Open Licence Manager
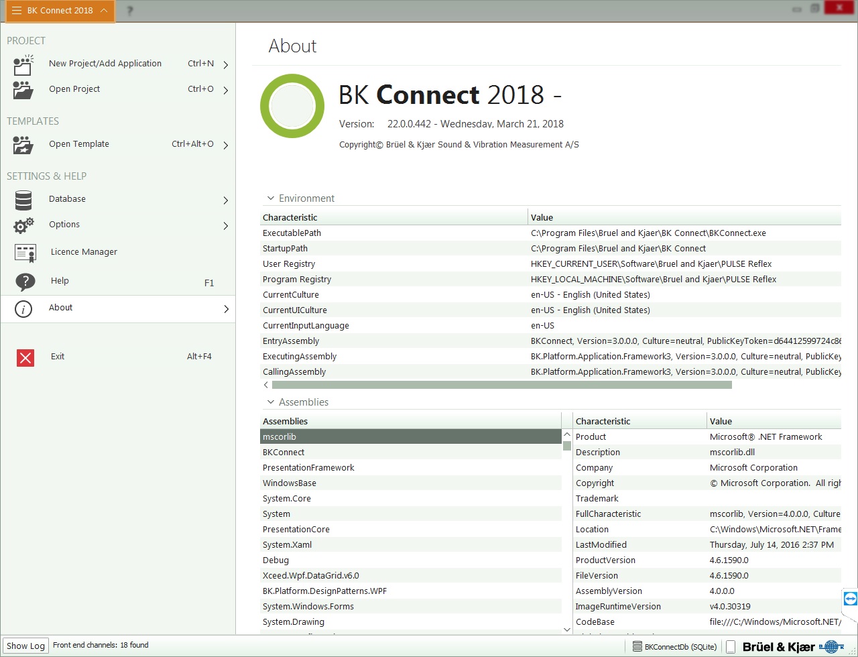858x657 pixels. click(x=118, y=252)
